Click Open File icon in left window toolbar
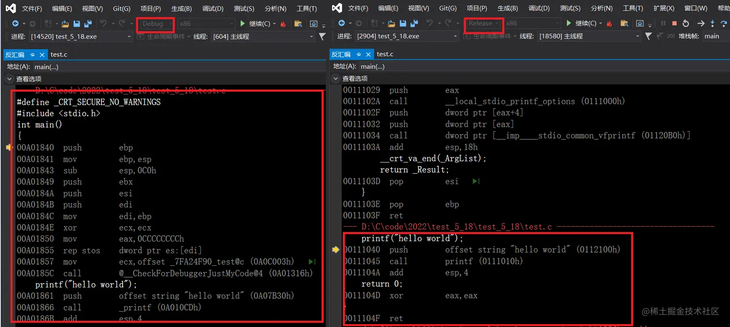The width and height of the screenshot is (730, 327). click(x=65, y=24)
